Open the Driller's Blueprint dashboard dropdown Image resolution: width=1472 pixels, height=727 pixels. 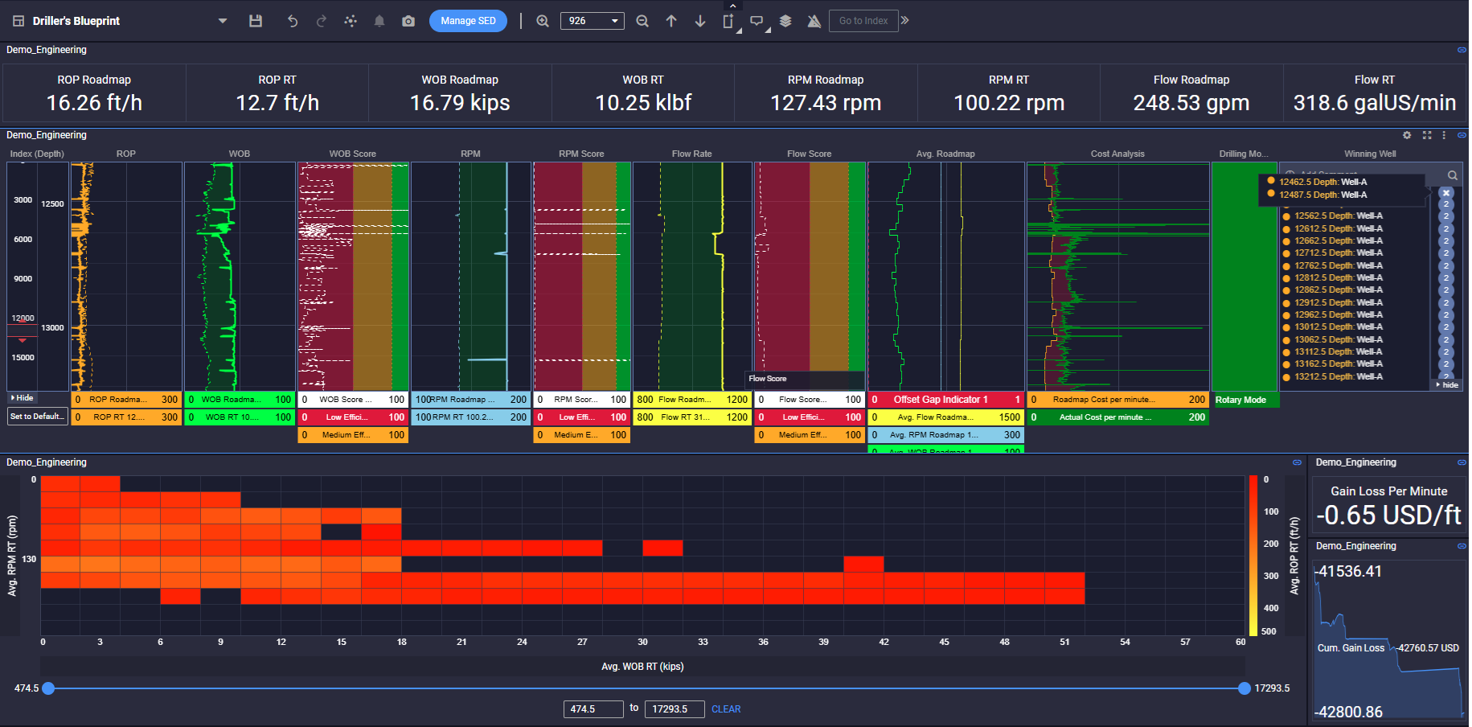223,21
